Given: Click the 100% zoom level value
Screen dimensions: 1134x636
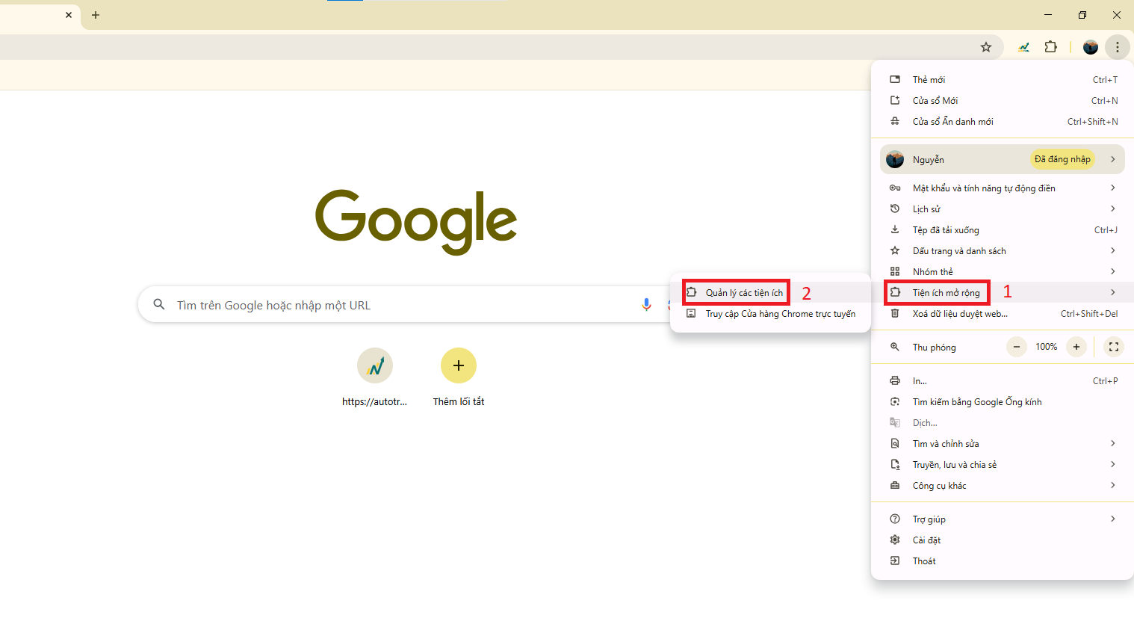Looking at the screenshot, I should 1047,347.
